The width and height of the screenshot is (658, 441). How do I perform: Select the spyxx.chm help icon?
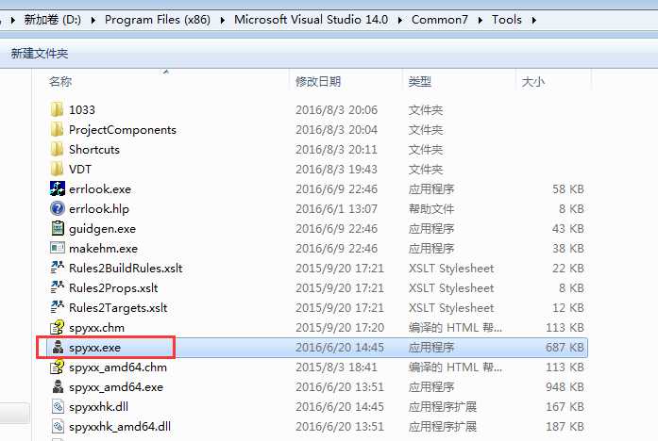point(57,327)
